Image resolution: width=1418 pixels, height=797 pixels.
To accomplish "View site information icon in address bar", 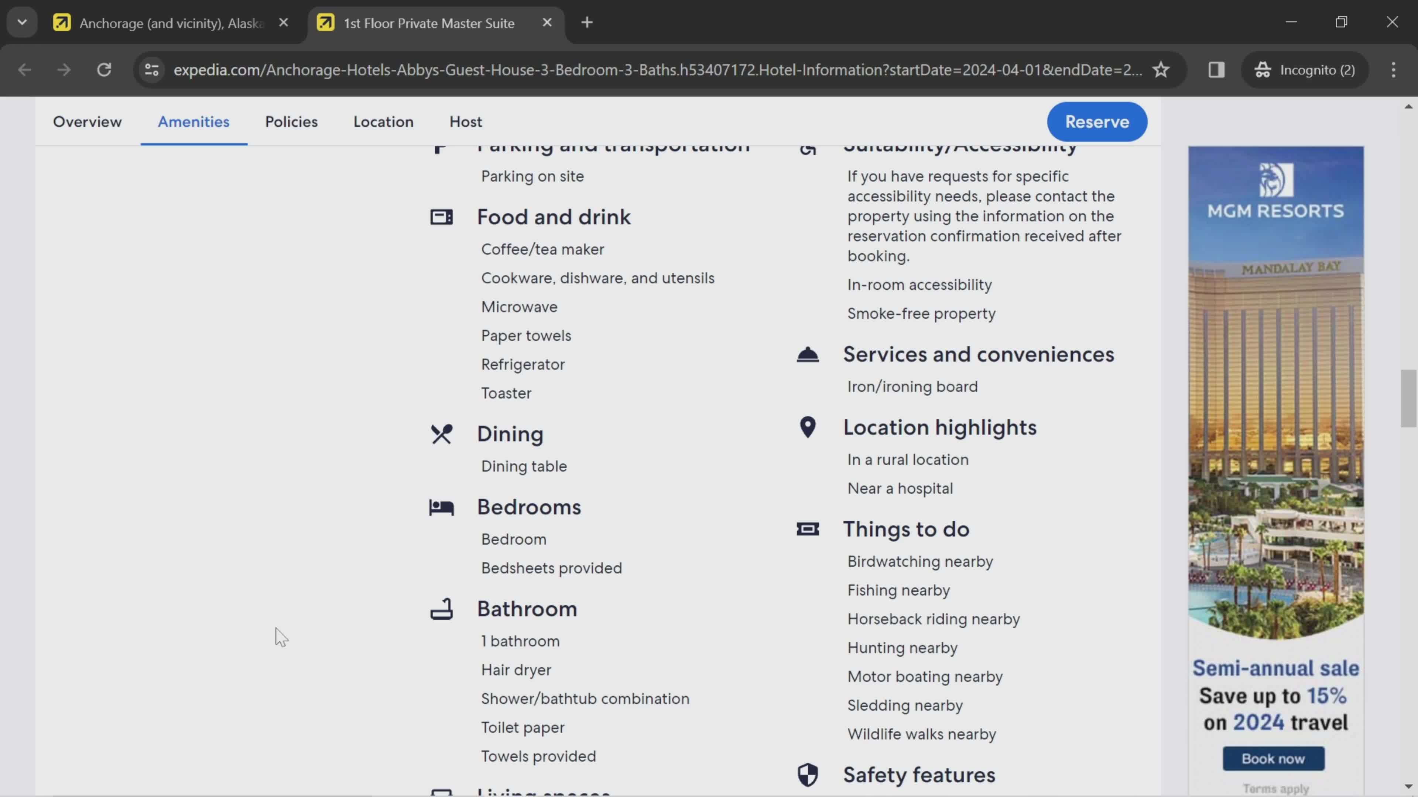I will [x=152, y=70].
